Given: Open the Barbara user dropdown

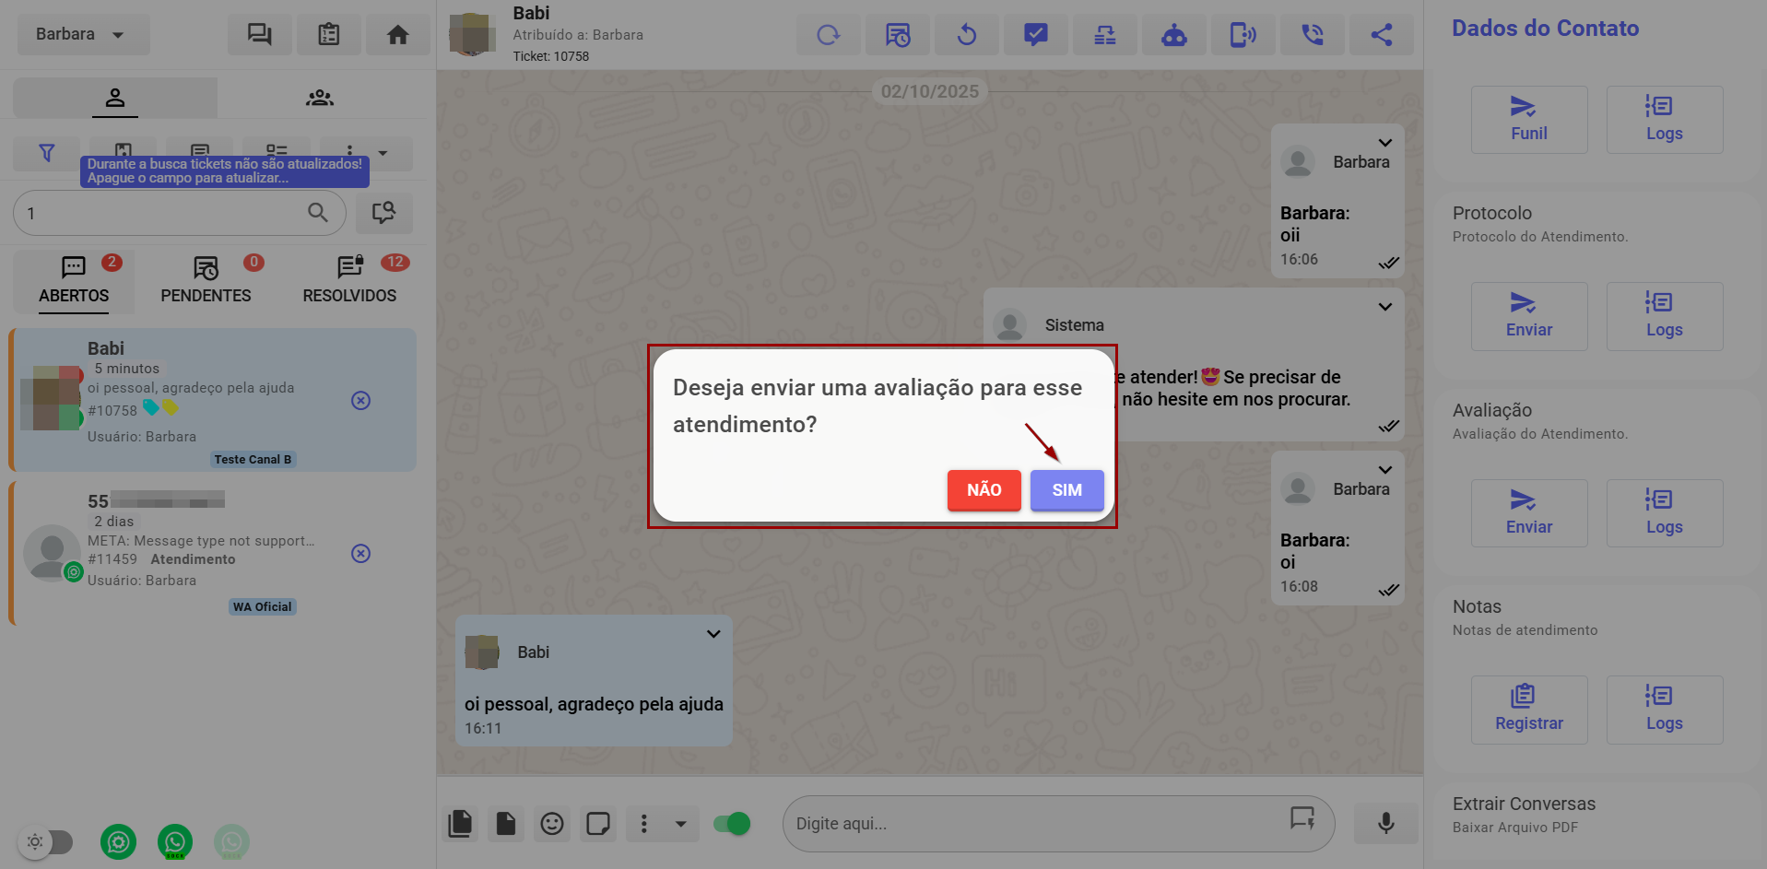Looking at the screenshot, I should point(81,35).
